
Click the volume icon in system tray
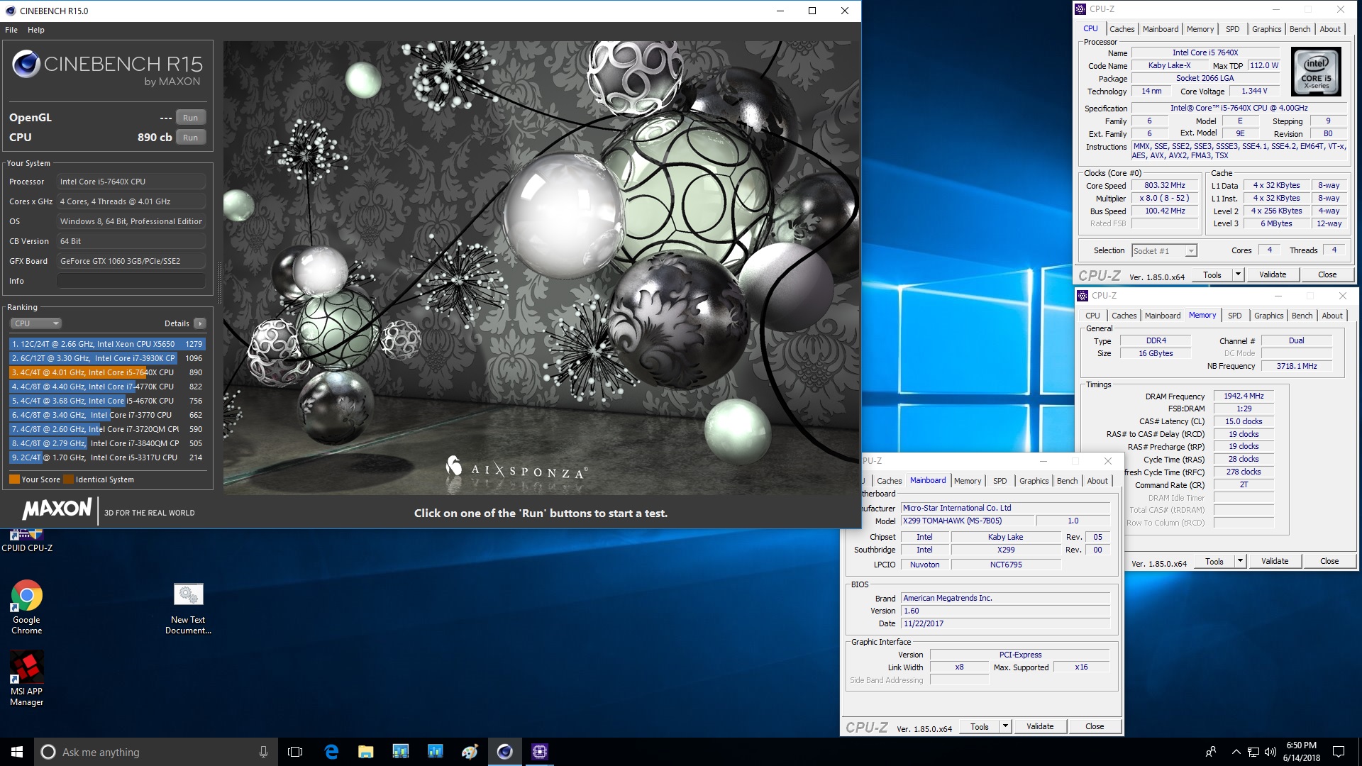click(1270, 752)
